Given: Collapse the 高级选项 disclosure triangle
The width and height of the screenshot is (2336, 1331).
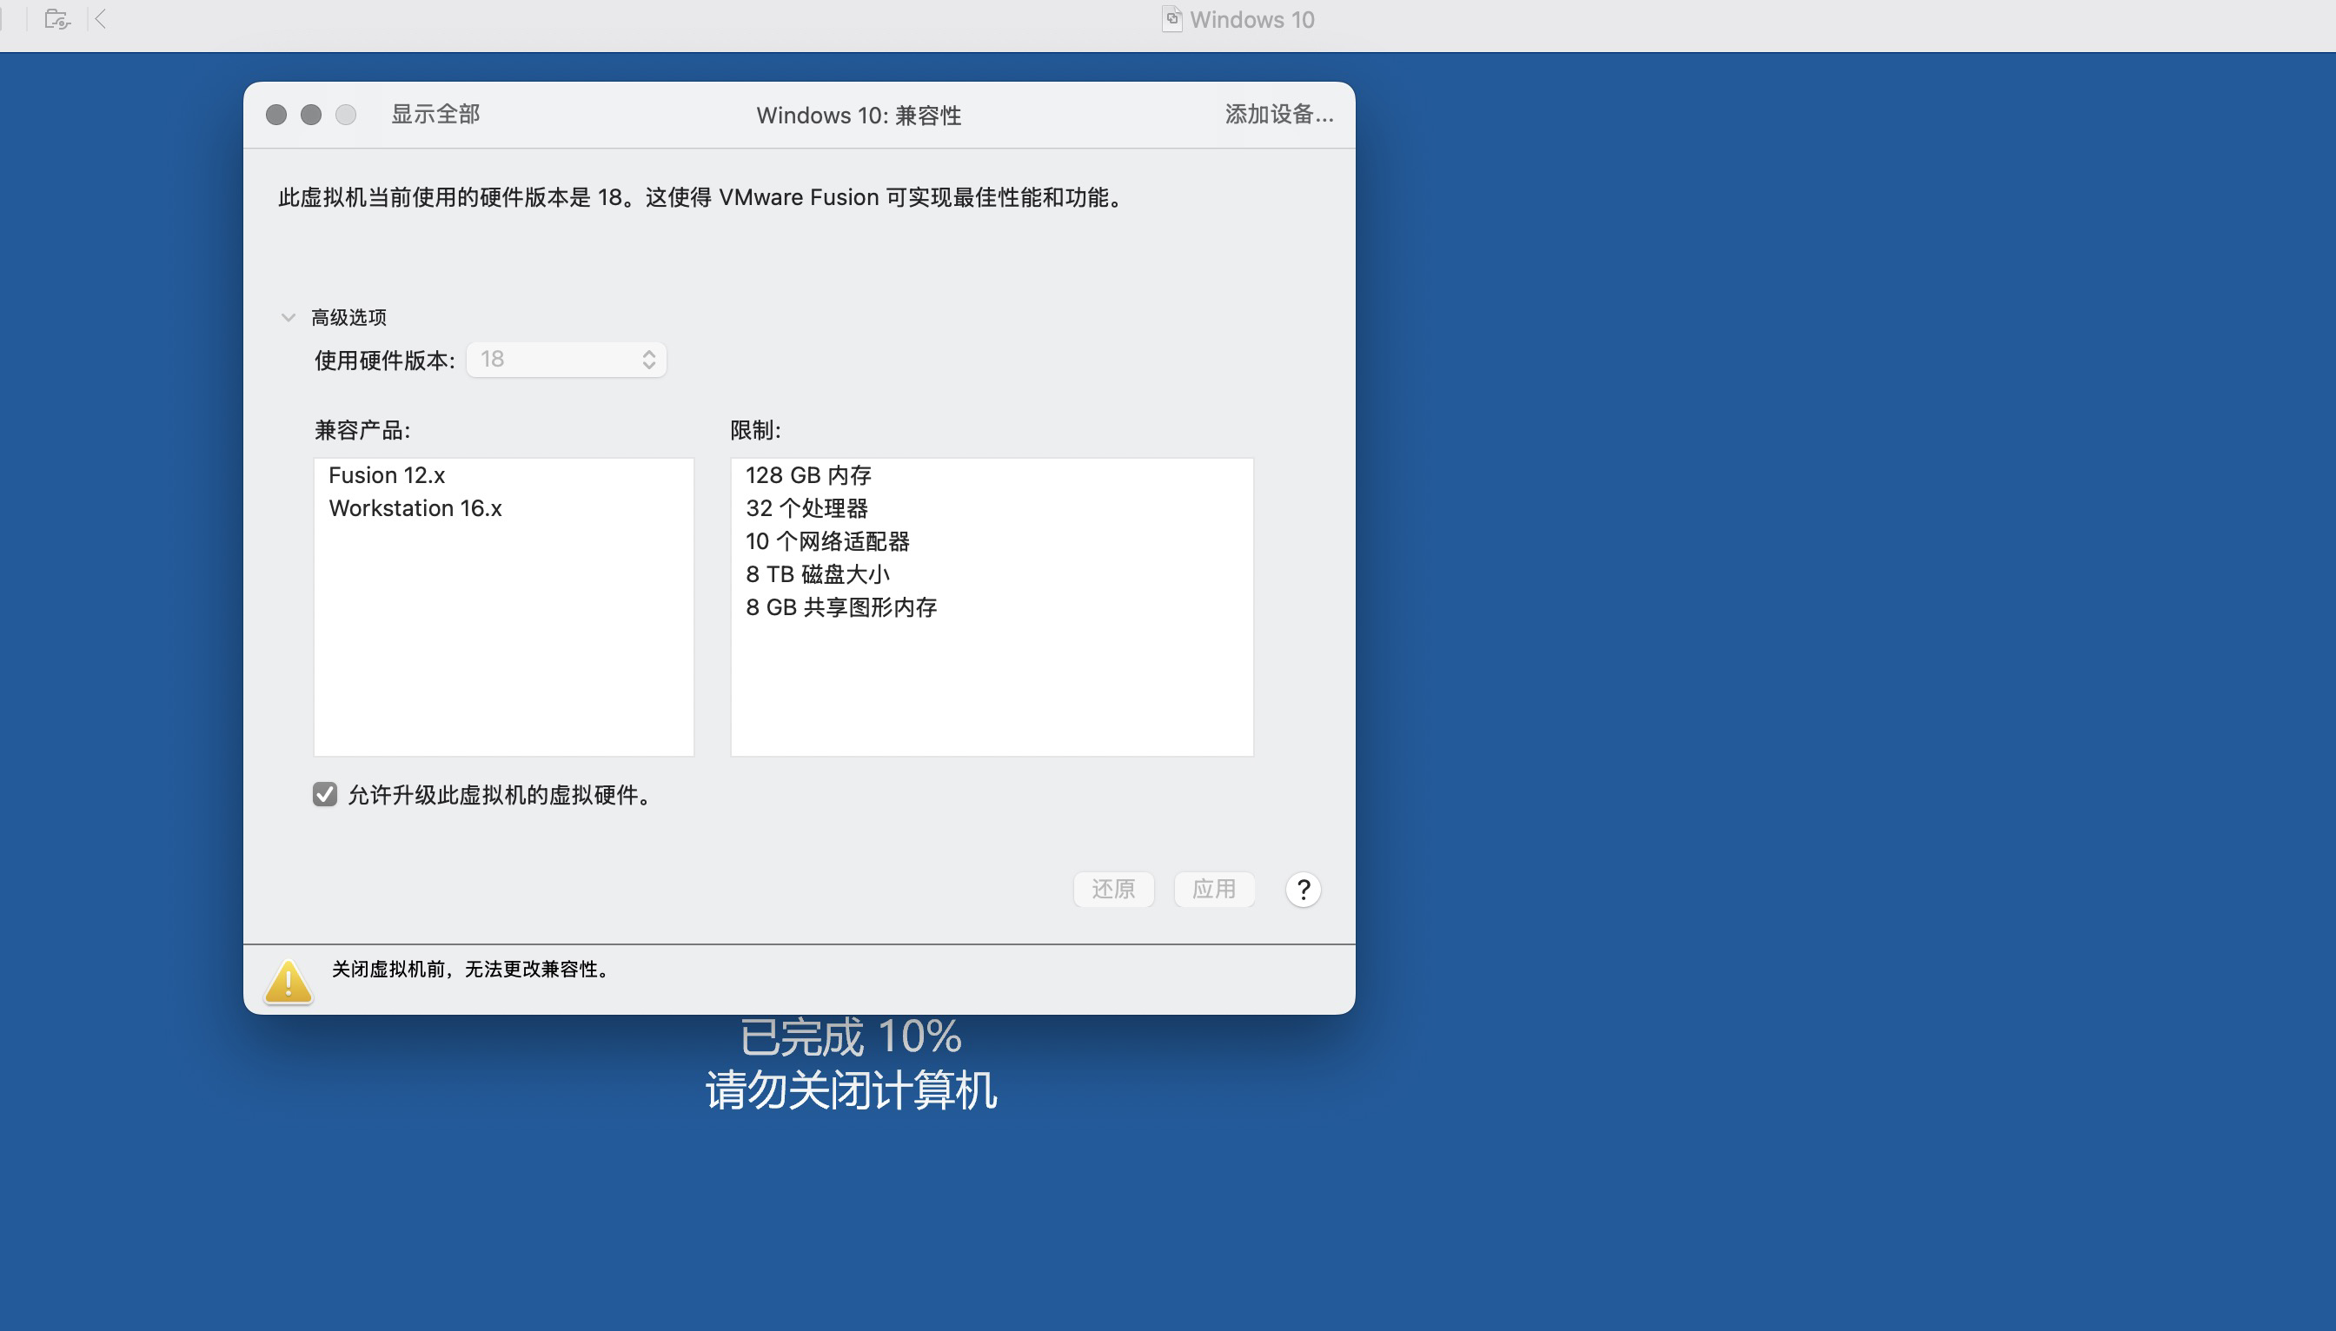Looking at the screenshot, I should [288, 317].
